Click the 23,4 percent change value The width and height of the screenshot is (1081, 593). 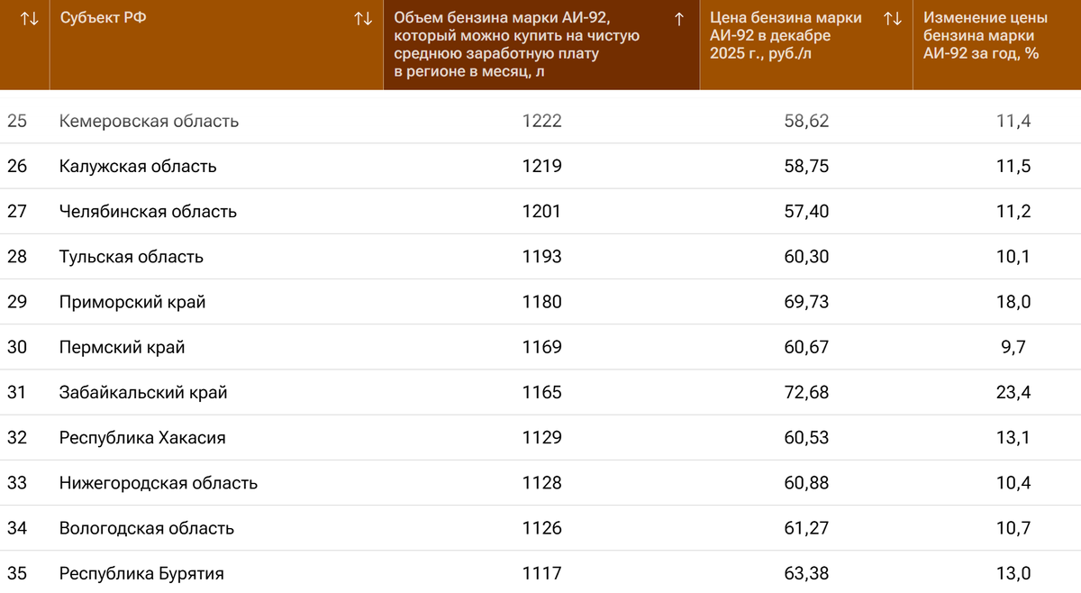1013,393
